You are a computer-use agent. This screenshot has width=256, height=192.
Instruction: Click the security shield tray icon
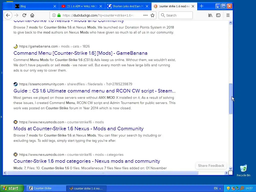pos(228,188)
